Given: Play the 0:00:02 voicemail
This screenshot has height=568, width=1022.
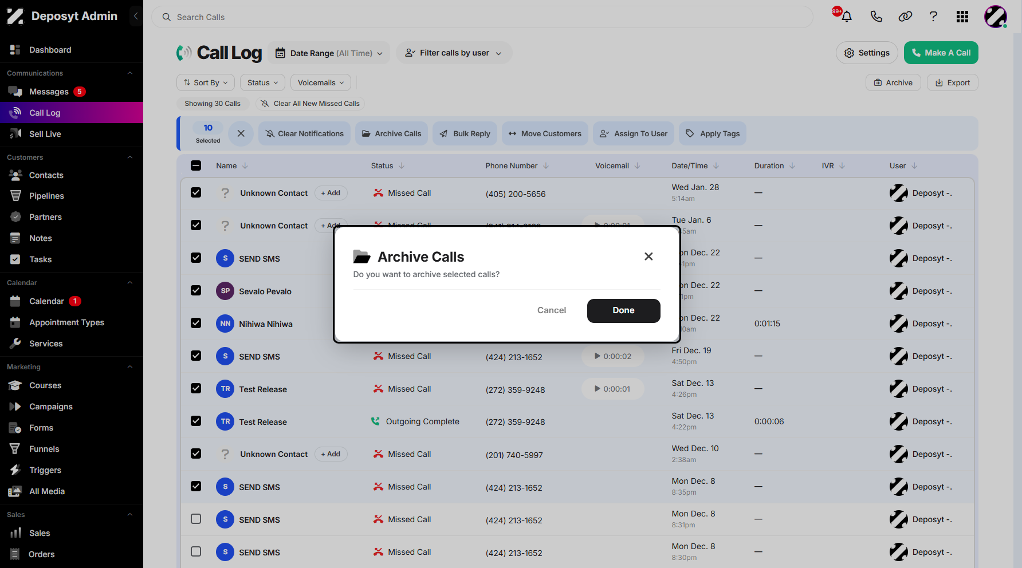Looking at the screenshot, I should tap(613, 356).
